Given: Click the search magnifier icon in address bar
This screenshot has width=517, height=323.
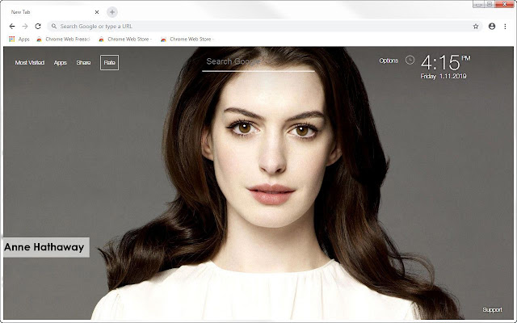Looking at the screenshot, I should 54,26.
